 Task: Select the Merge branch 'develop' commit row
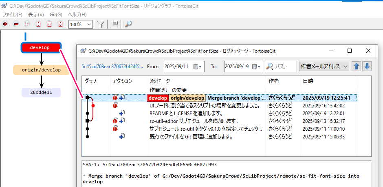click(220, 98)
